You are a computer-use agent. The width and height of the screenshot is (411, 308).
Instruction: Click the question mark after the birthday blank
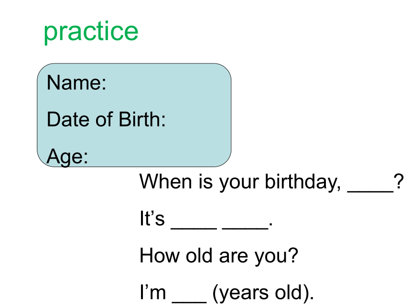tap(399, 181)
